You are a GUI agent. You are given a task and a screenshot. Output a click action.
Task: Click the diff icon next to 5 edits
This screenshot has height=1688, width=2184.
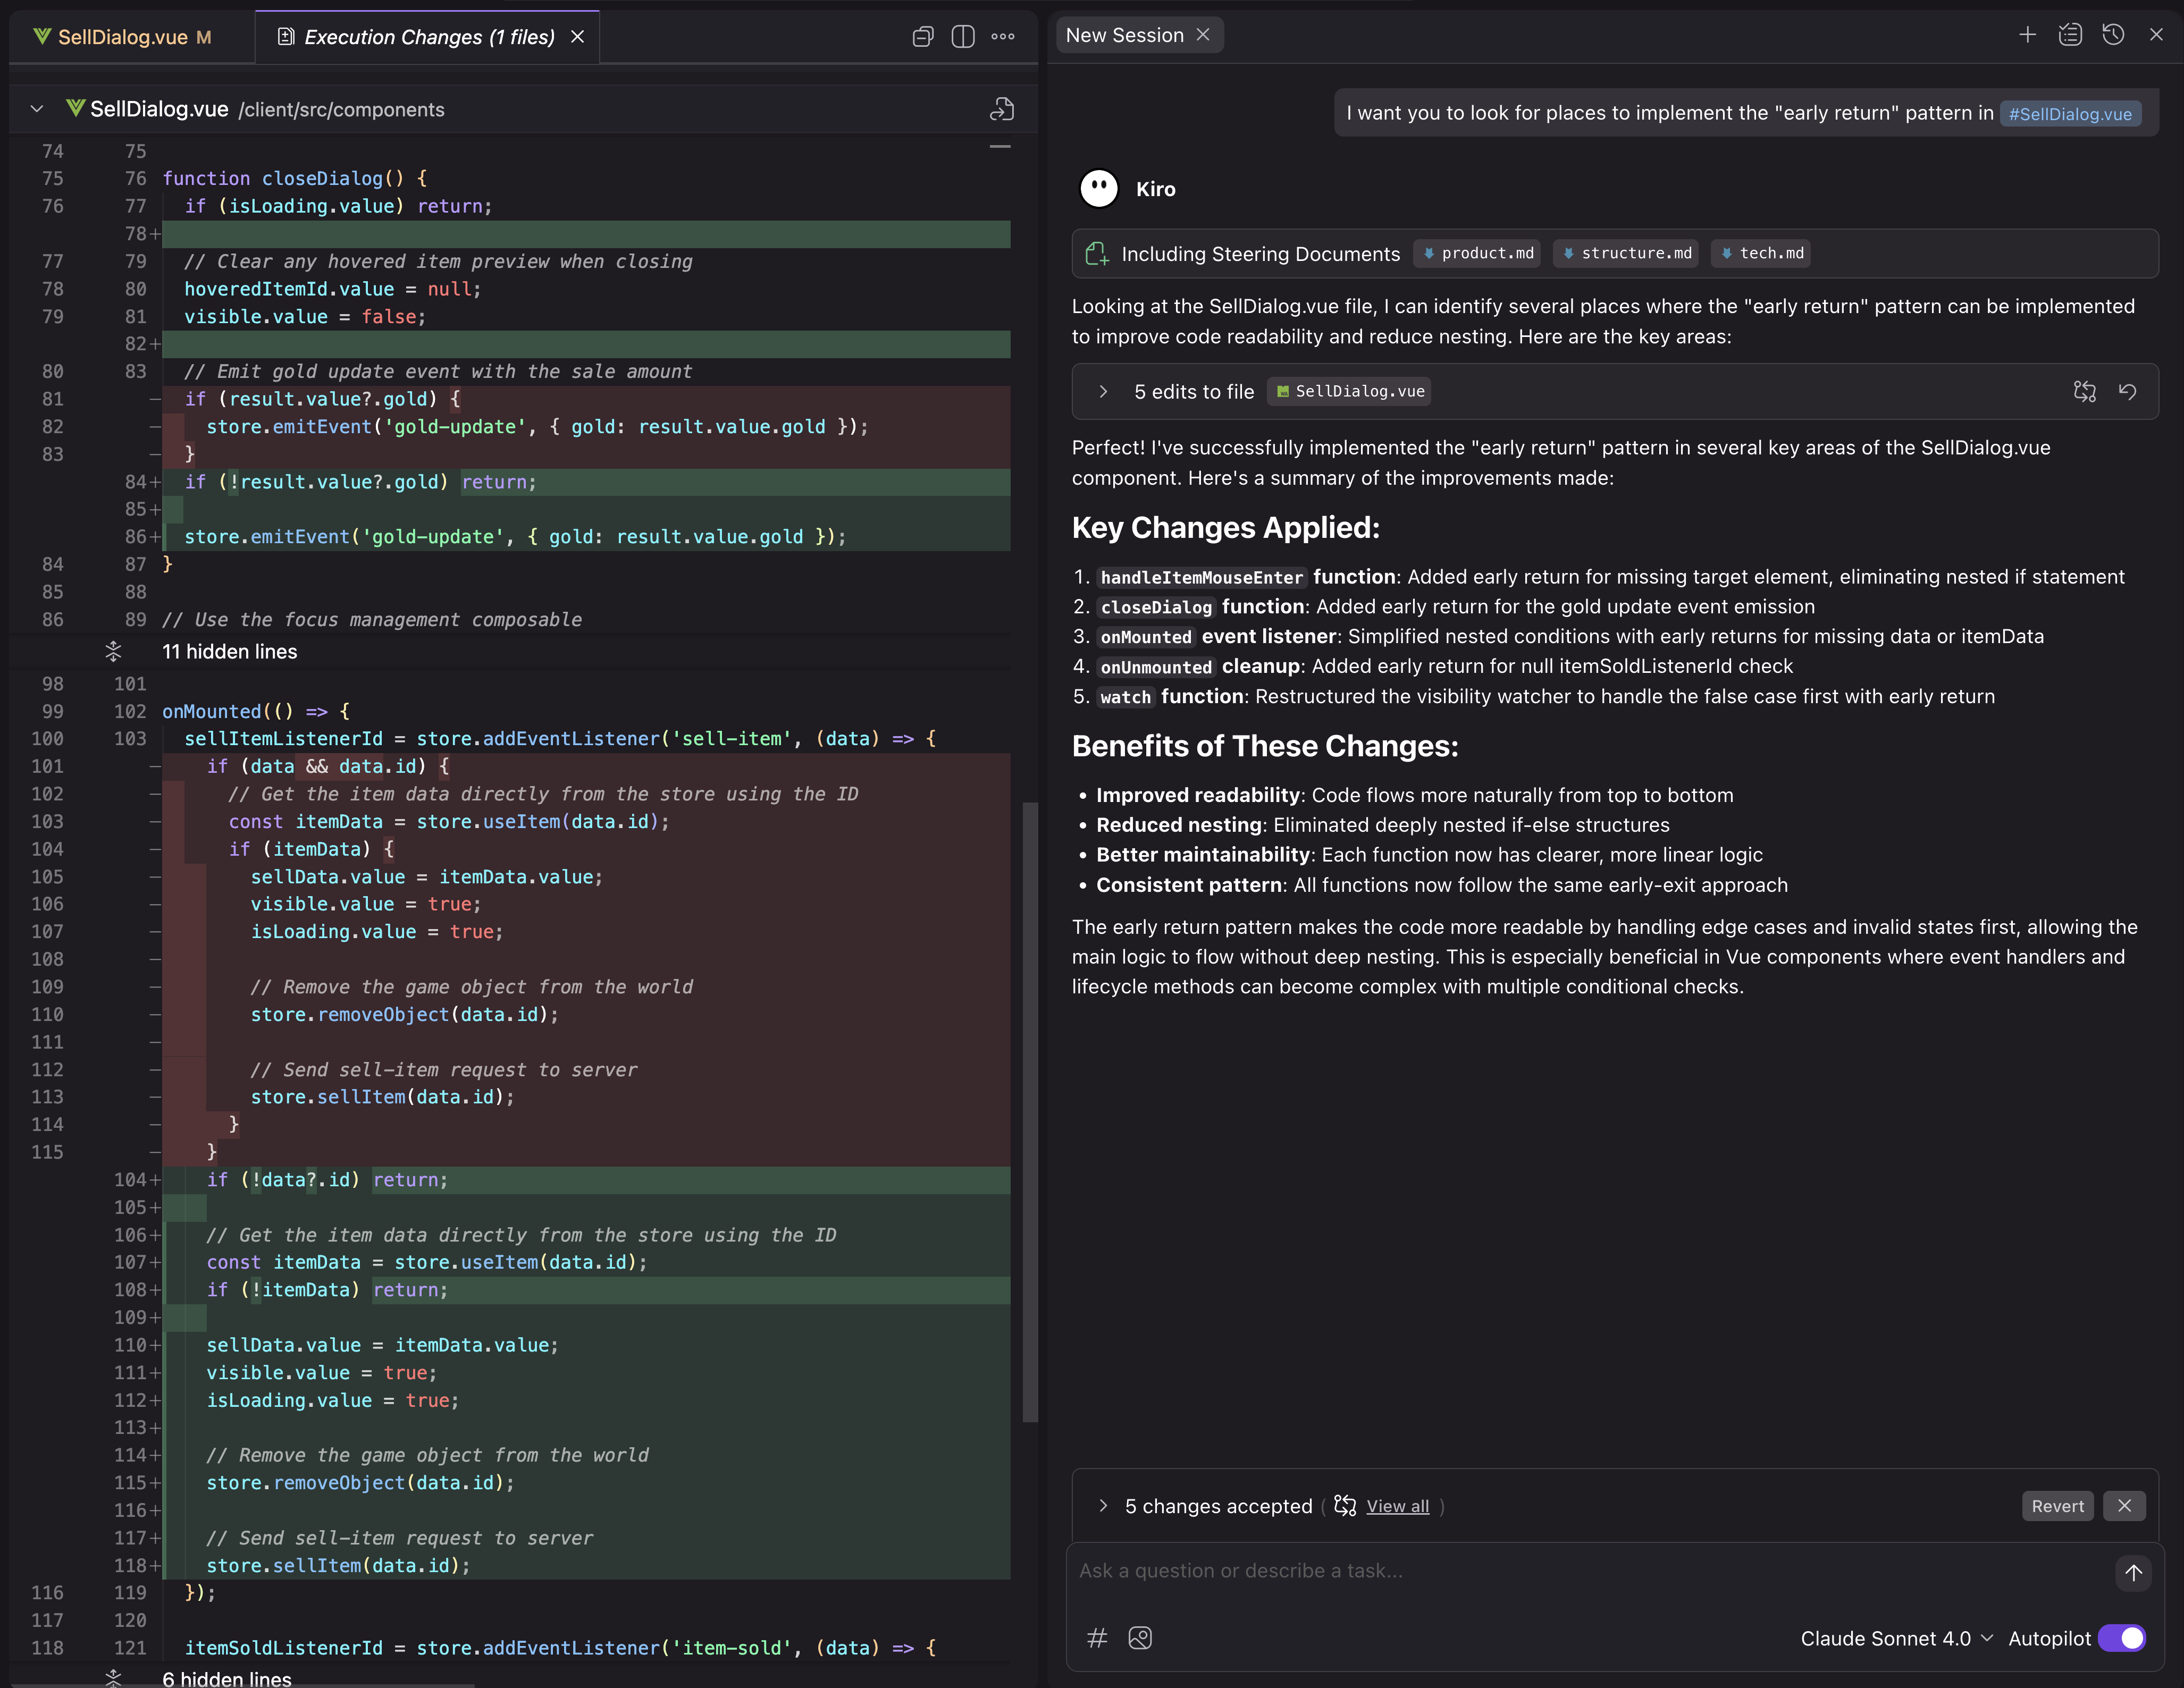point(2085,392)
